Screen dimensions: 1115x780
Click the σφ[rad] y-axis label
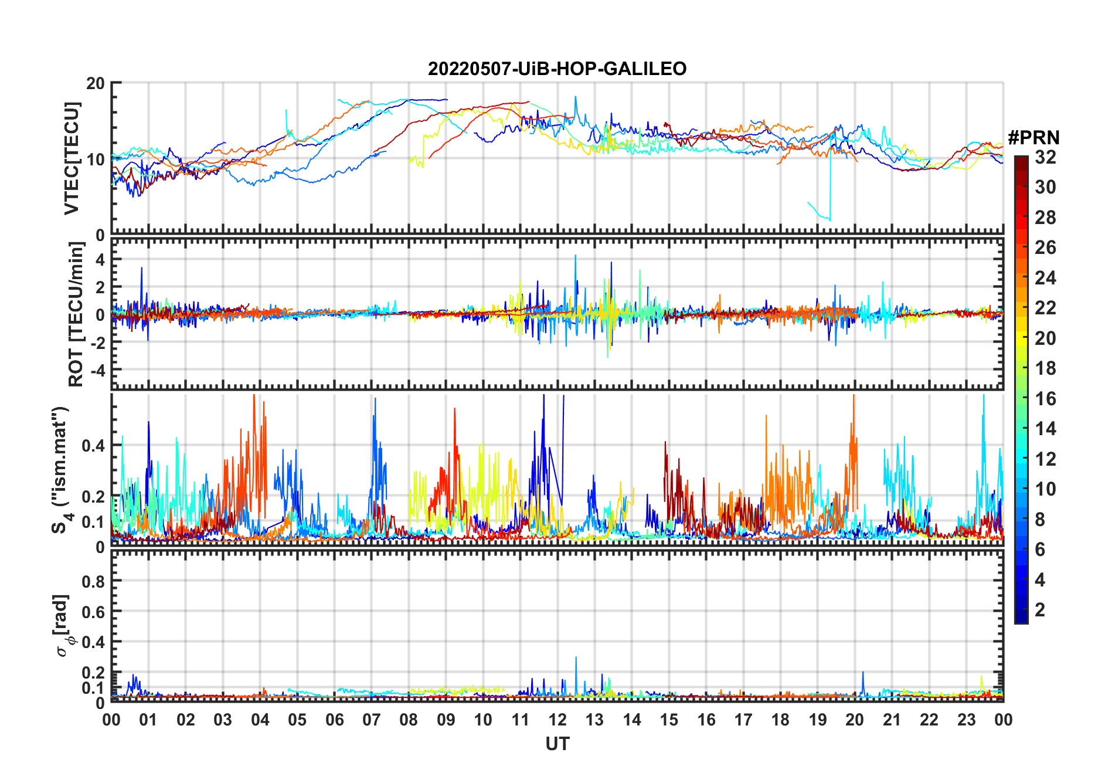[63, 625]
